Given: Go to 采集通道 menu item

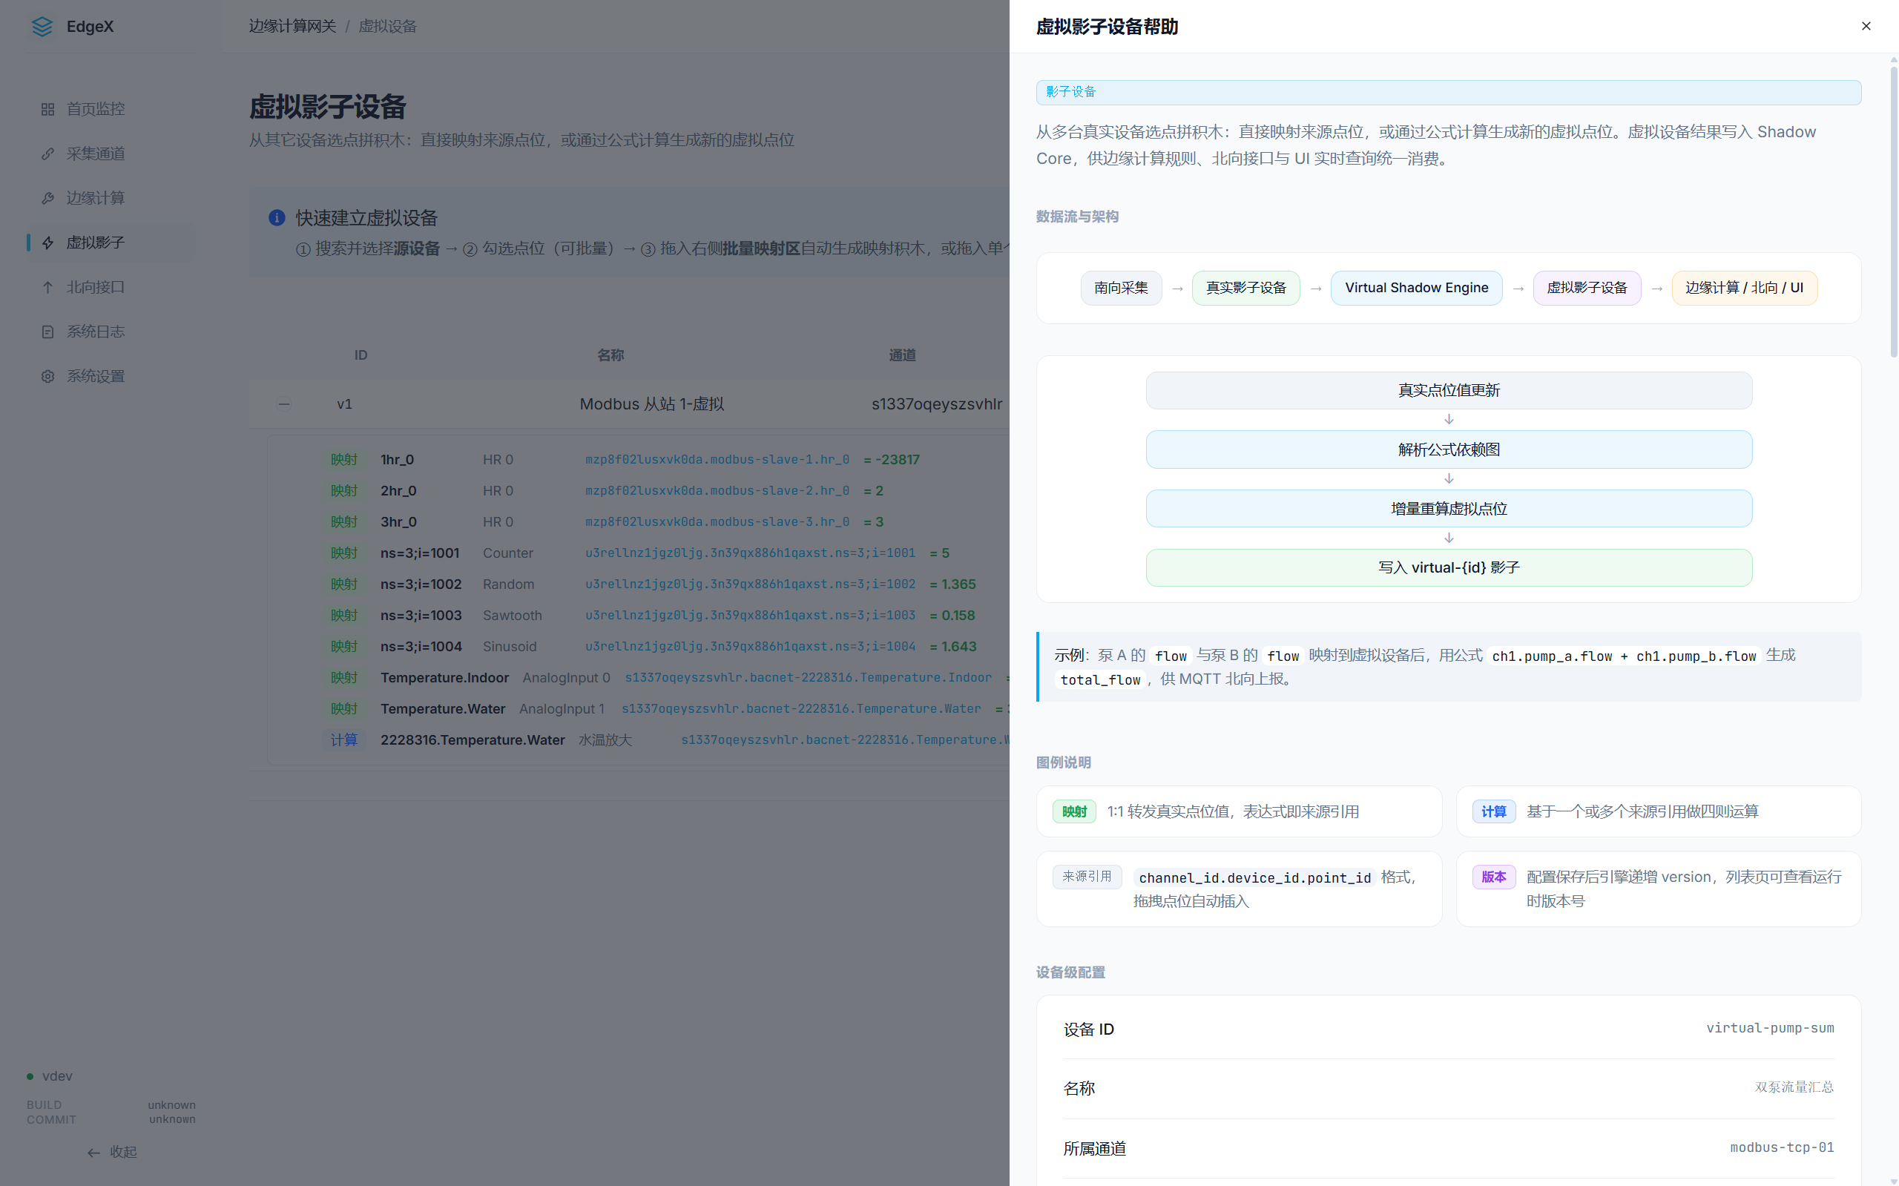Looking at the screenshot, I should click(x=111, y=154).
